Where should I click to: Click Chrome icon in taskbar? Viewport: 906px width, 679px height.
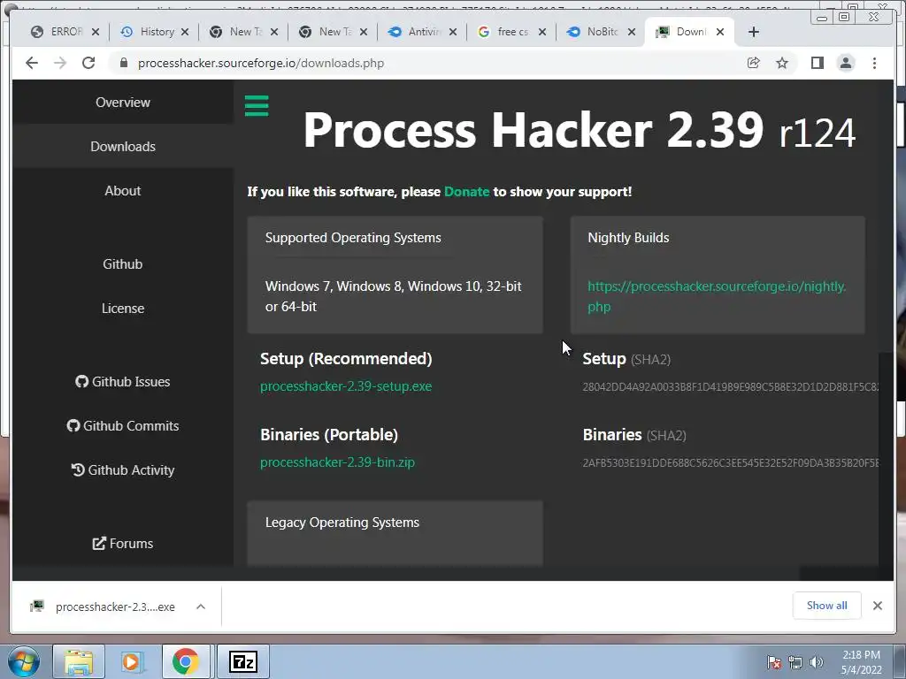185,661
